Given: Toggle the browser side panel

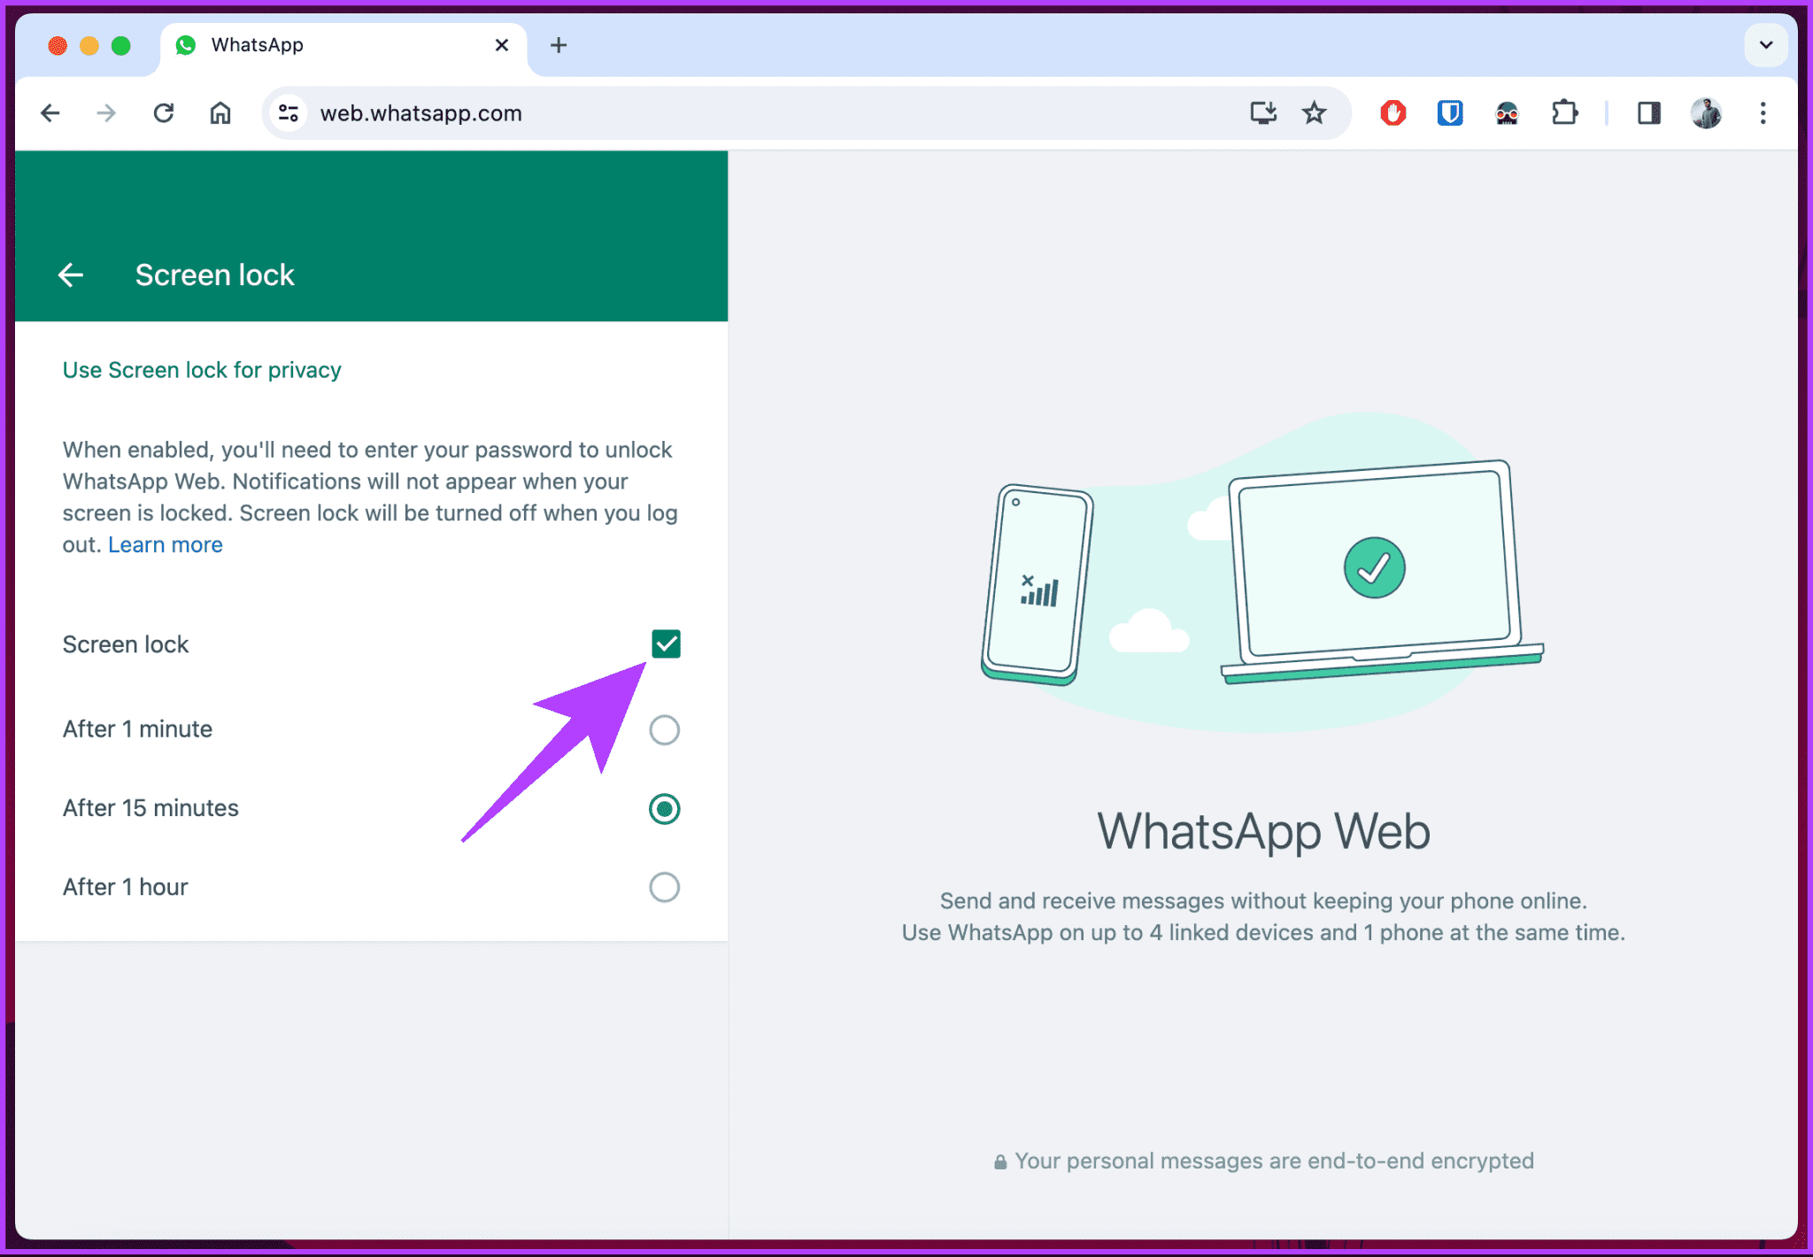Looking at the screenshot, I should click(1648, 113).
